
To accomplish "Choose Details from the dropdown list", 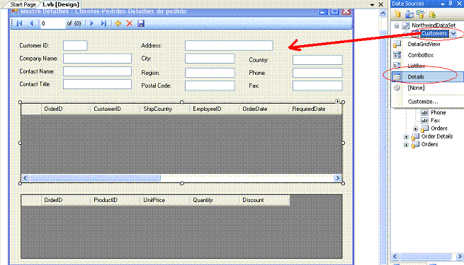I will pos(427,77).
